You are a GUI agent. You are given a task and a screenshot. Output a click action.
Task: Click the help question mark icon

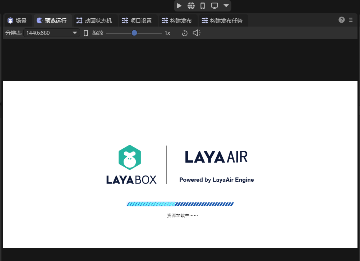click(342, 20)
